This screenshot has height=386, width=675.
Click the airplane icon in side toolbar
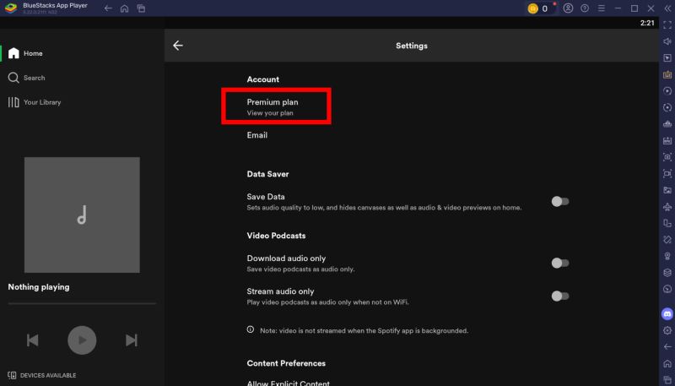667,207
